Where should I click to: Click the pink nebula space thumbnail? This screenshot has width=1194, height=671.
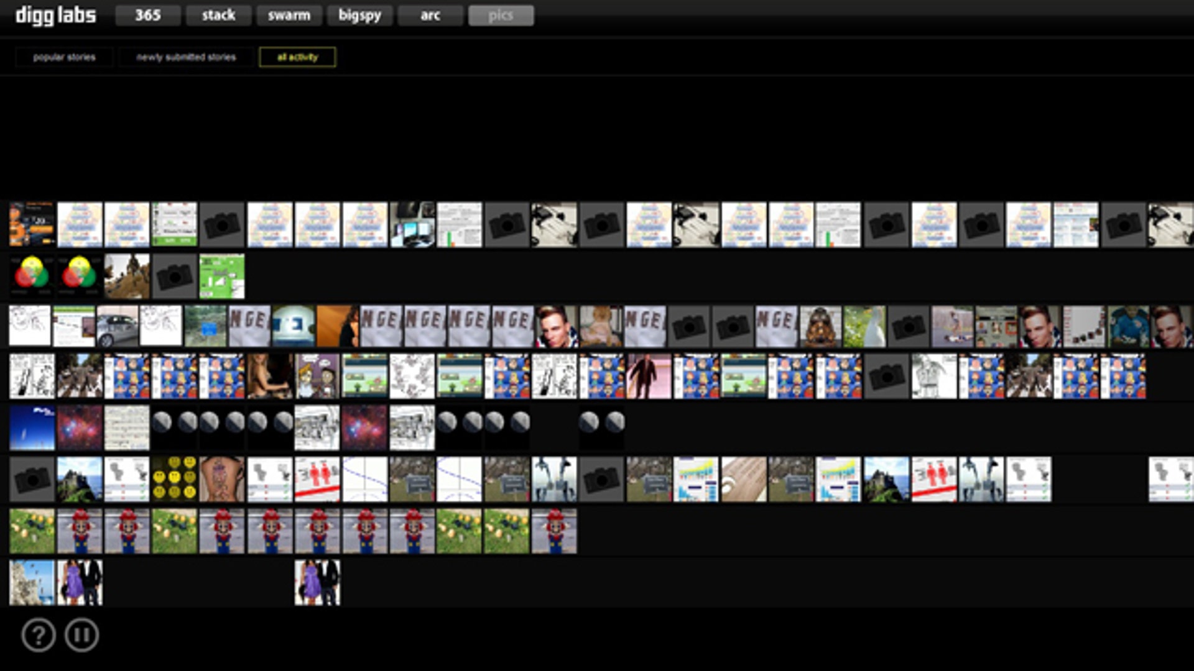tap(80, 427)
